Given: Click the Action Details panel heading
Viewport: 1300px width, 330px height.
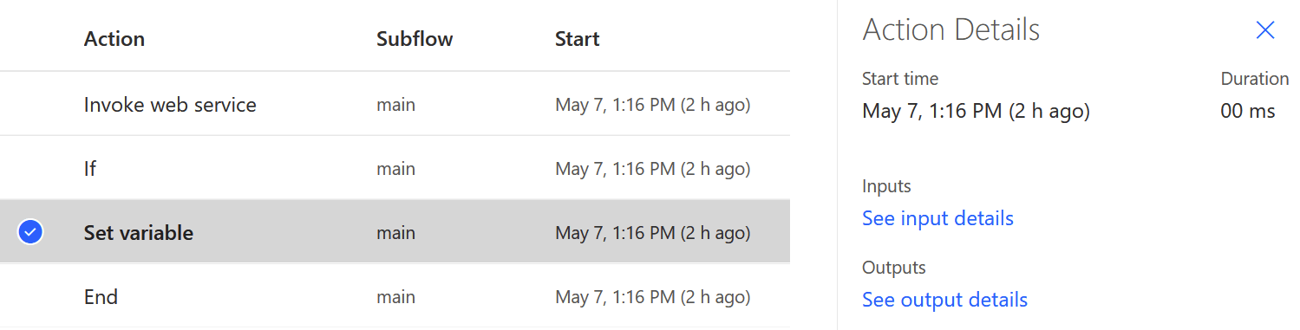Looking at the screenshot, I should pos(951,30).
